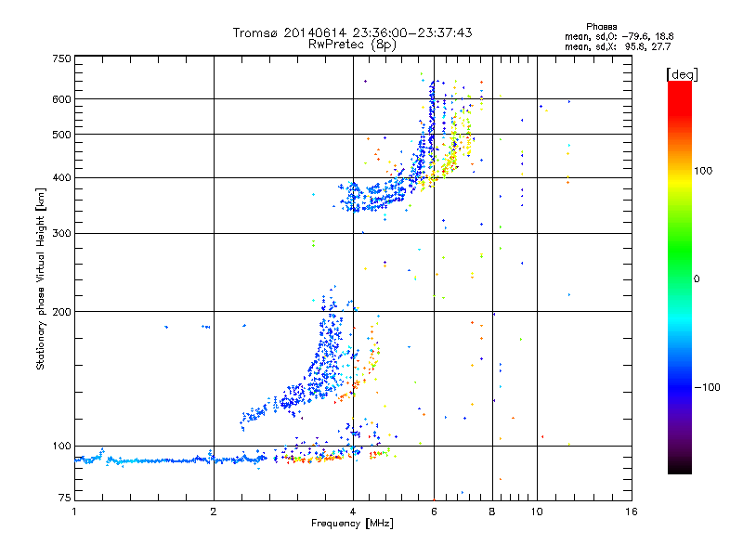Click the x-axis '6' frequency label

(434, 512)
